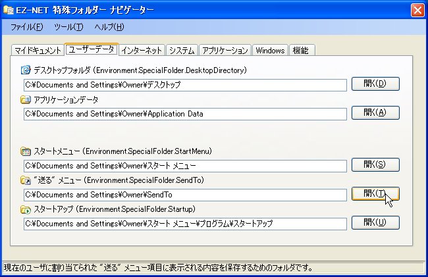
Task: Open Application Data with 開く(A) button
Action: (375, 113)
